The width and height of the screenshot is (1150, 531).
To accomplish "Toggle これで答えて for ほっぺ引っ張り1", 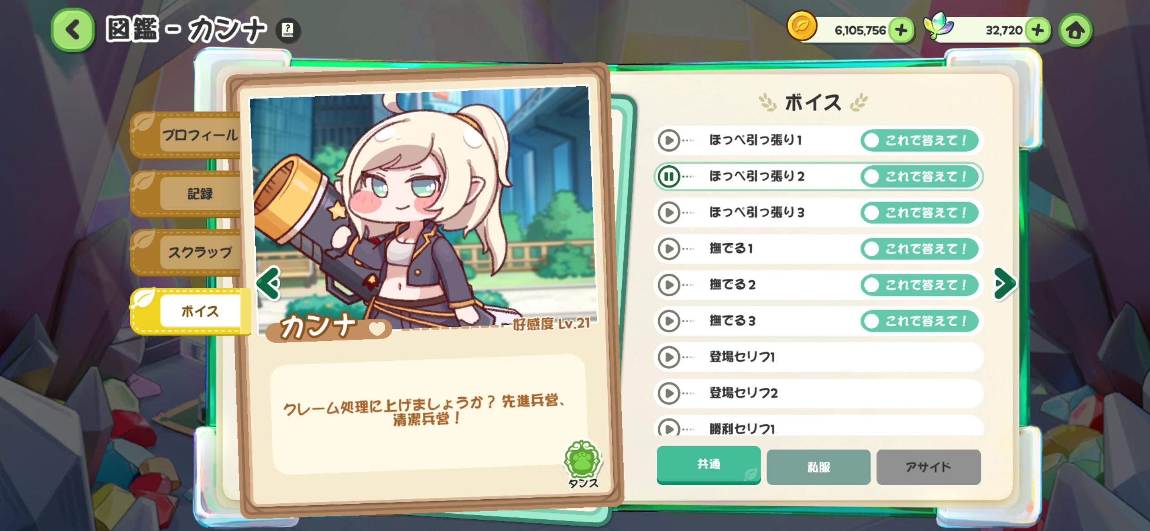I will [919, 140].
